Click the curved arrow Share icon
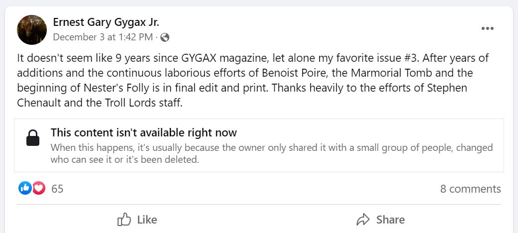Viewport: 518px width, 233px height. (x=363, y=220)
